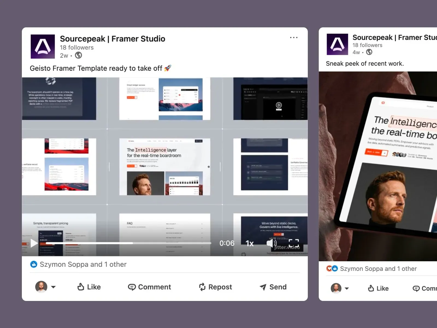
Task: Click the '18 followers' text on the Sneak peek post
Action: click(367, 45)
